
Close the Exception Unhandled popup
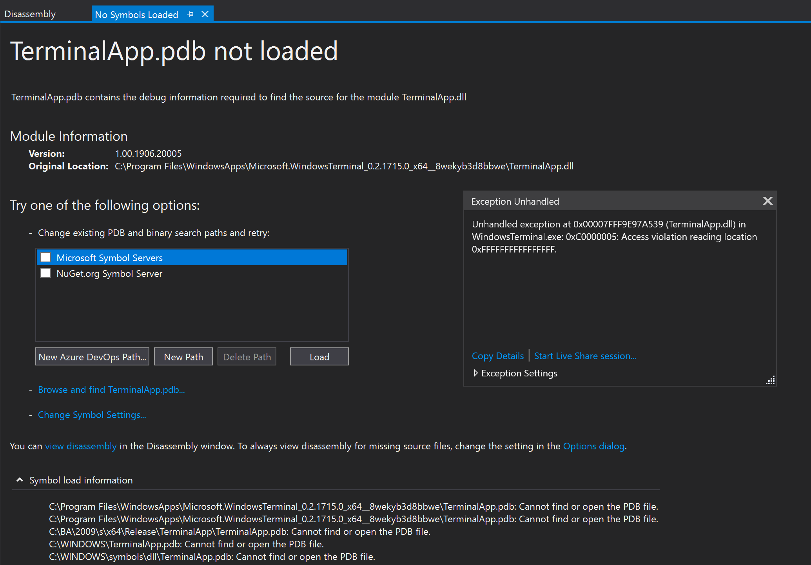point(767,201)
